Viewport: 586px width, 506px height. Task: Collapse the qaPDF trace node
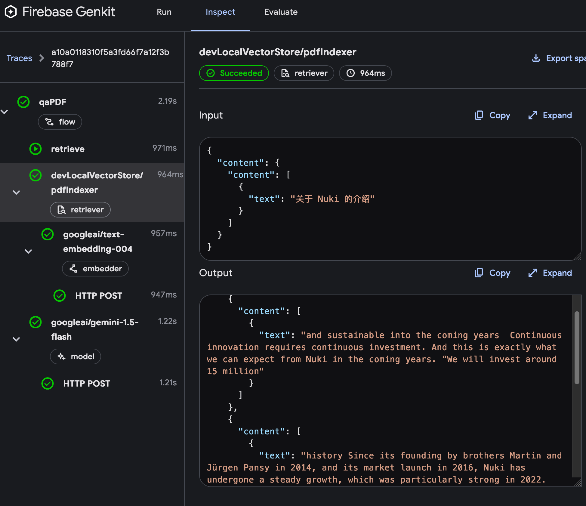[5, 112]
